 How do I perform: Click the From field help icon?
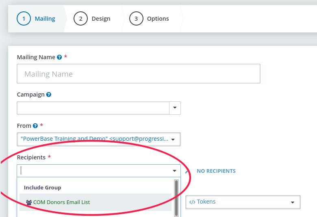pyautogui.click(x=35, y=126)
